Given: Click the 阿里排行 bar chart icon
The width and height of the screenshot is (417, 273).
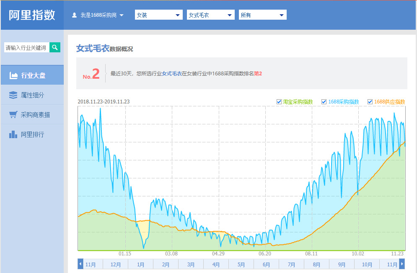Looking at the screenshot, I should click(13, 134).
